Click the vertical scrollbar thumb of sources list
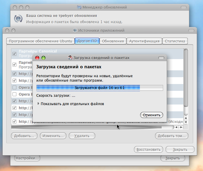This screenshot has width=203, height=171. [x=186, y=78]
